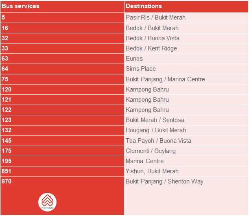Click the Hougang / Bukit Merah cell
Viewport: 249px width, 216px height.
pos(155,130)
